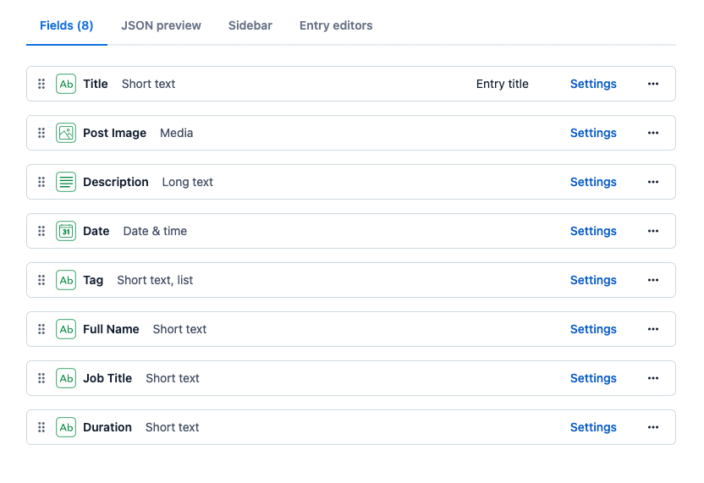This screenshot has height=483, width=704.
Task: Click the media icon for Post Image
Action: pos(66,133)
